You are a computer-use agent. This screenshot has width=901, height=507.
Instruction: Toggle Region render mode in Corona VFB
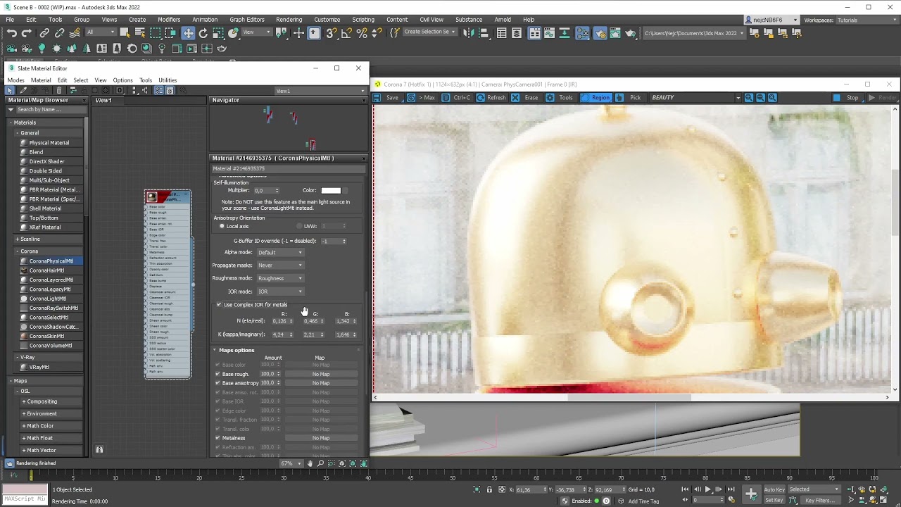point(596,98)
